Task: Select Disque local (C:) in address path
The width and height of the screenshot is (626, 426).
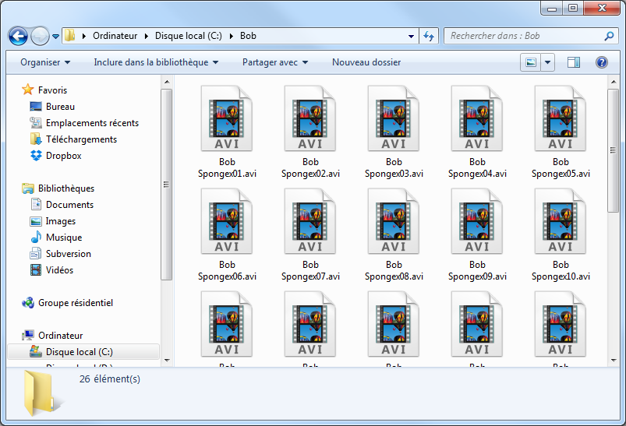Action: pyautogui.click(x=189, y=36)
